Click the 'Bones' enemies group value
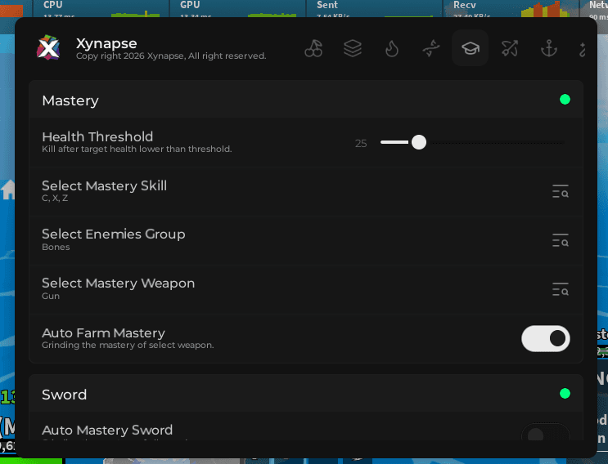The image size is (608, 464). pyautogui.click(x=56, y=247)
